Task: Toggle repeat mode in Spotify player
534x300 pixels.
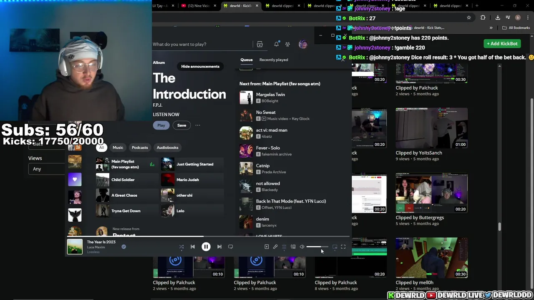Action: point(231,247)
